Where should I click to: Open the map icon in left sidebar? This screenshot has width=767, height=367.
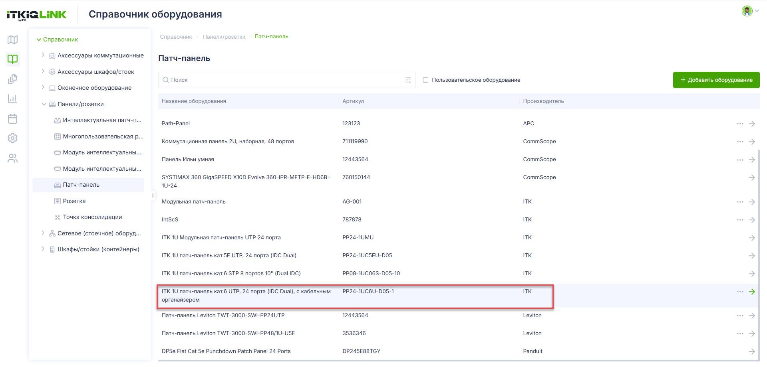(x=13, y=39)
